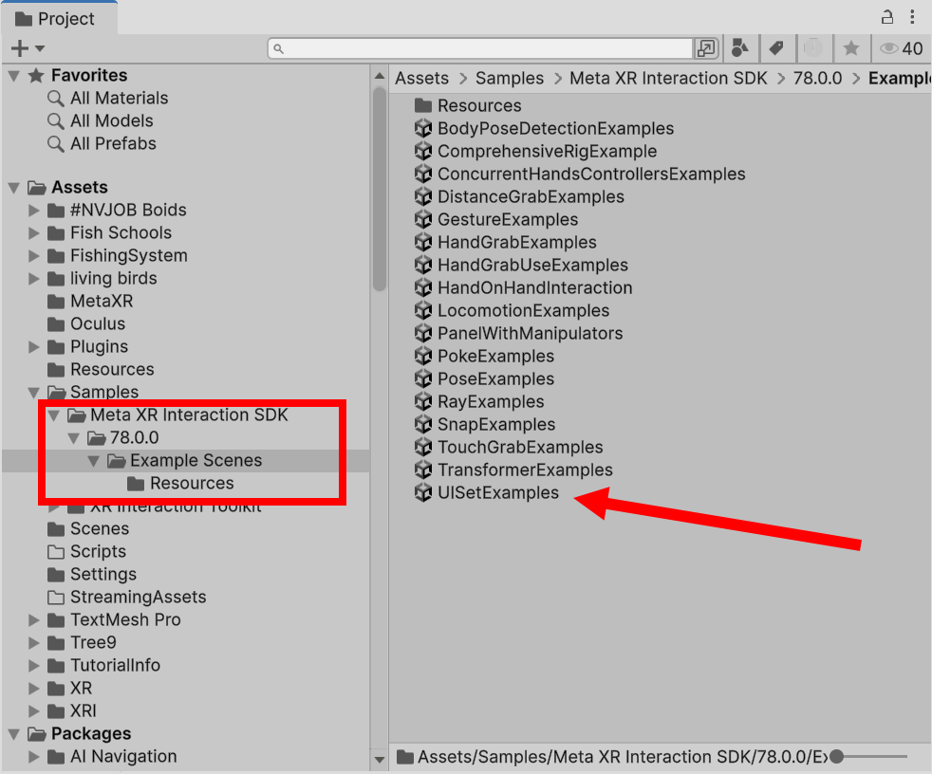932x774 pixels.
Task: Select TouchGrabExamples scene icon
Action: click(423, 448)
